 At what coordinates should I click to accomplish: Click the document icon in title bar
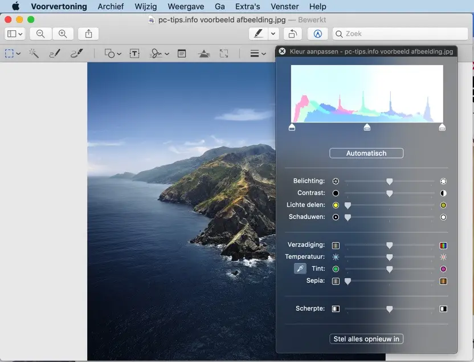152,20
